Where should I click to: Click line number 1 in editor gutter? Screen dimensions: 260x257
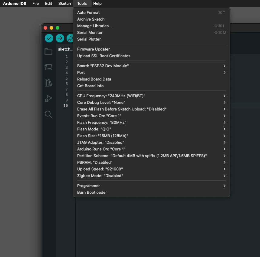pos(67,57)
